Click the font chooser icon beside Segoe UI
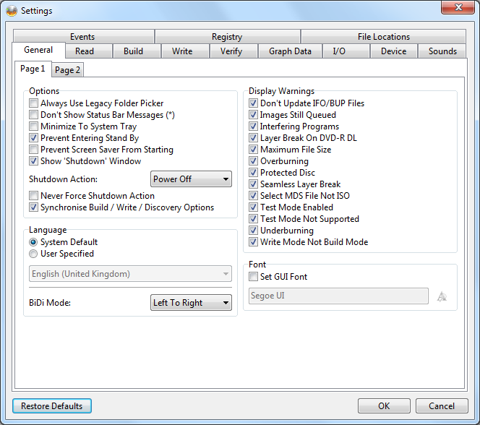This screenshot has width=480, height=425. coord(442,296)
